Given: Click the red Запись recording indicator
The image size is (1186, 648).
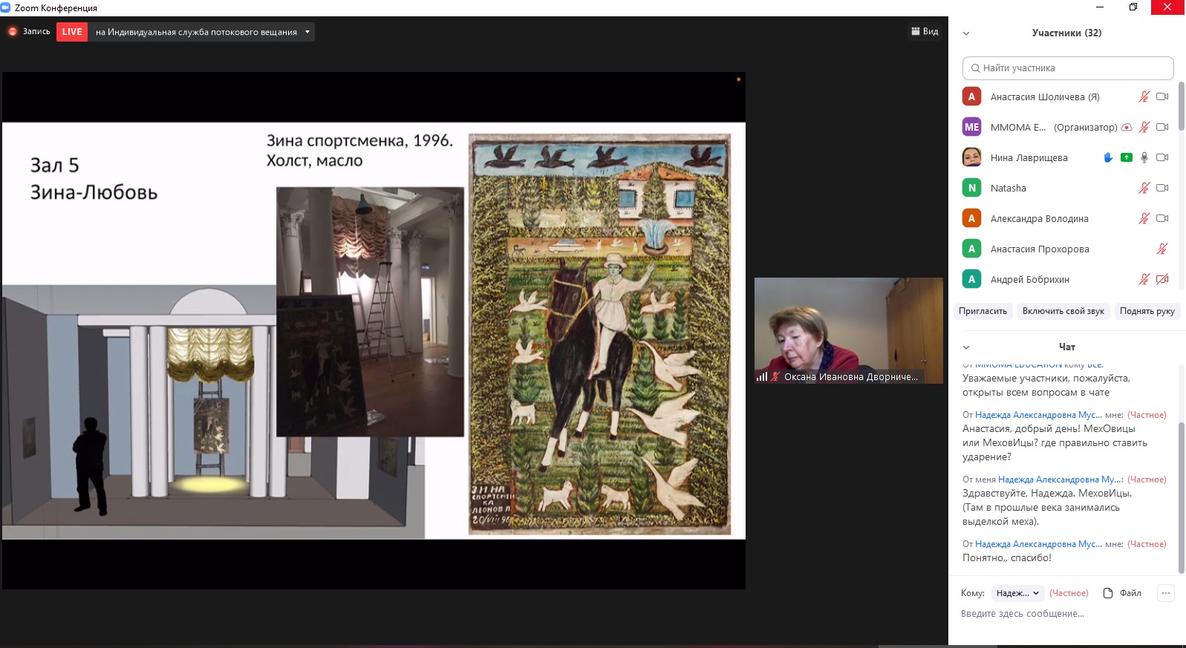Looking at the screenshot, I should coord(13,32).
